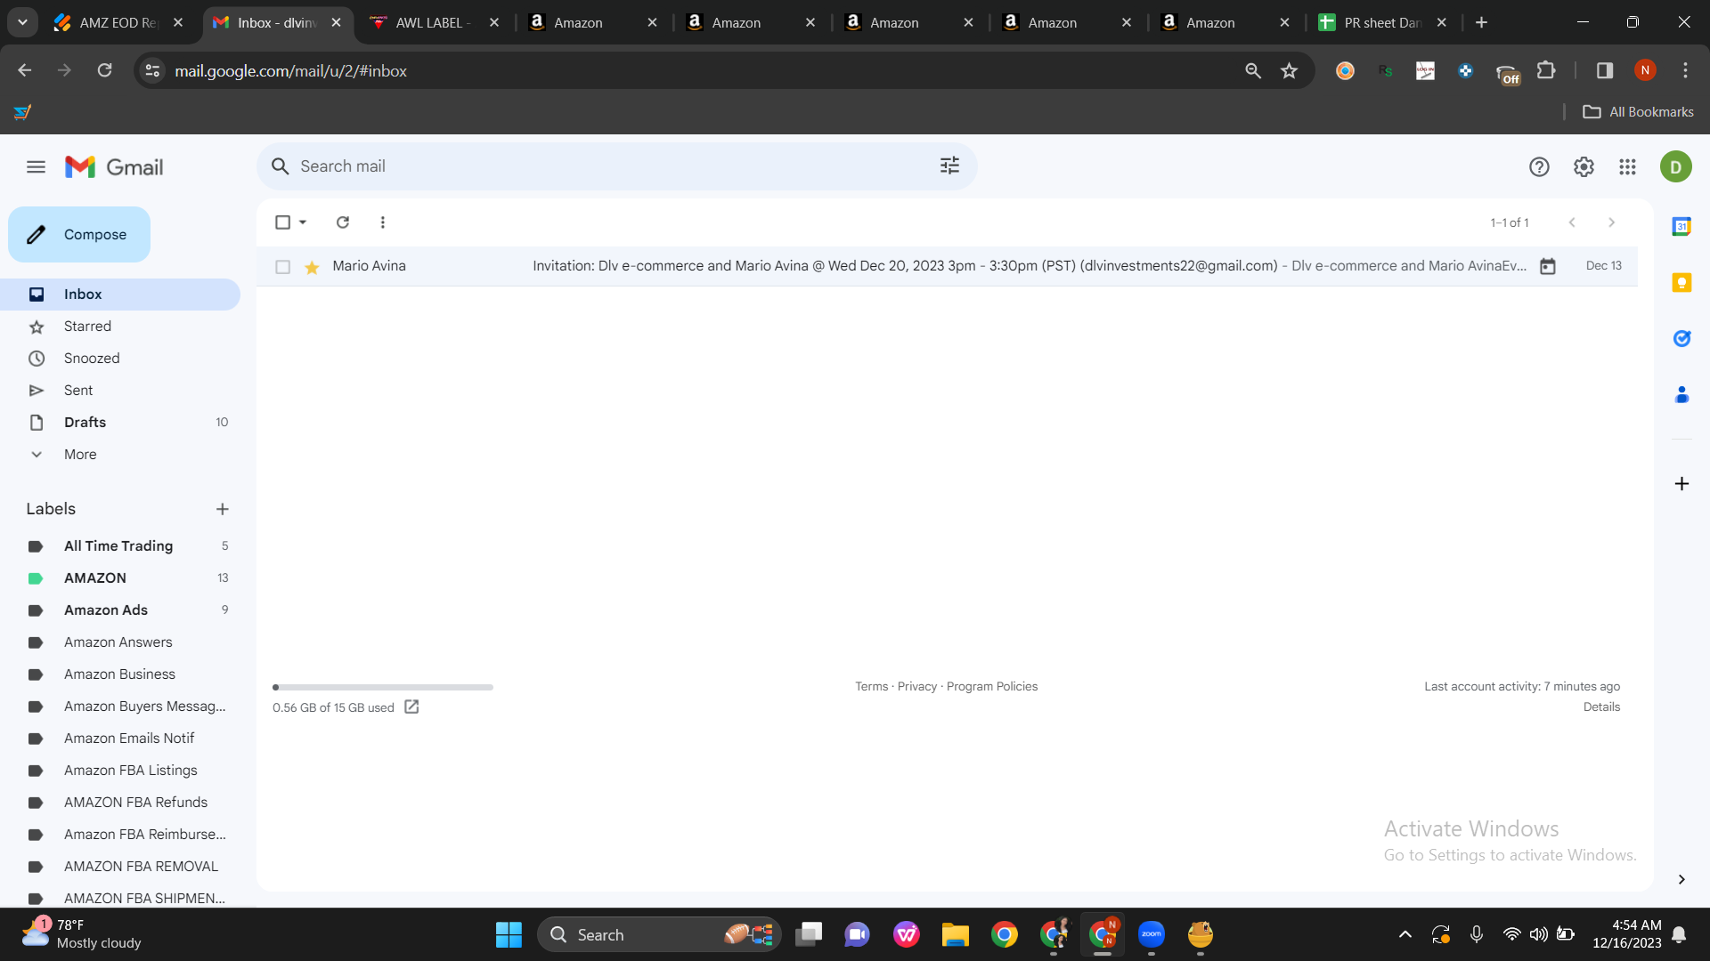Open All Bookmarks folder
The width and height of the screenshot is (1710, 961).
tap(1638, 112)
